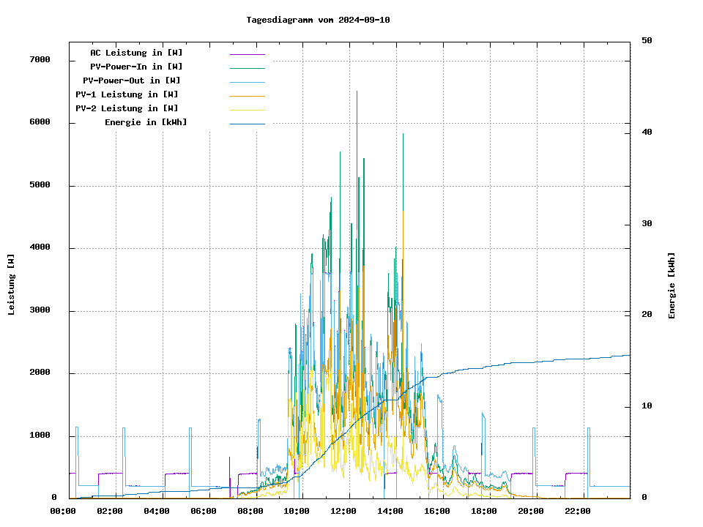Click the Energie in [kWh] legend line sample

click(x=247, y=124)
